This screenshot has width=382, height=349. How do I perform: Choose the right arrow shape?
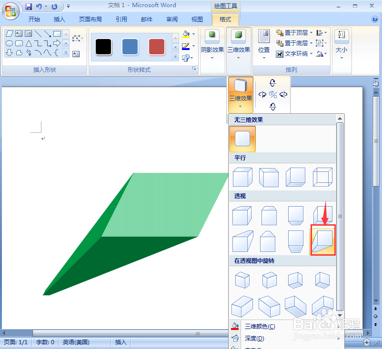click(57, 43)
